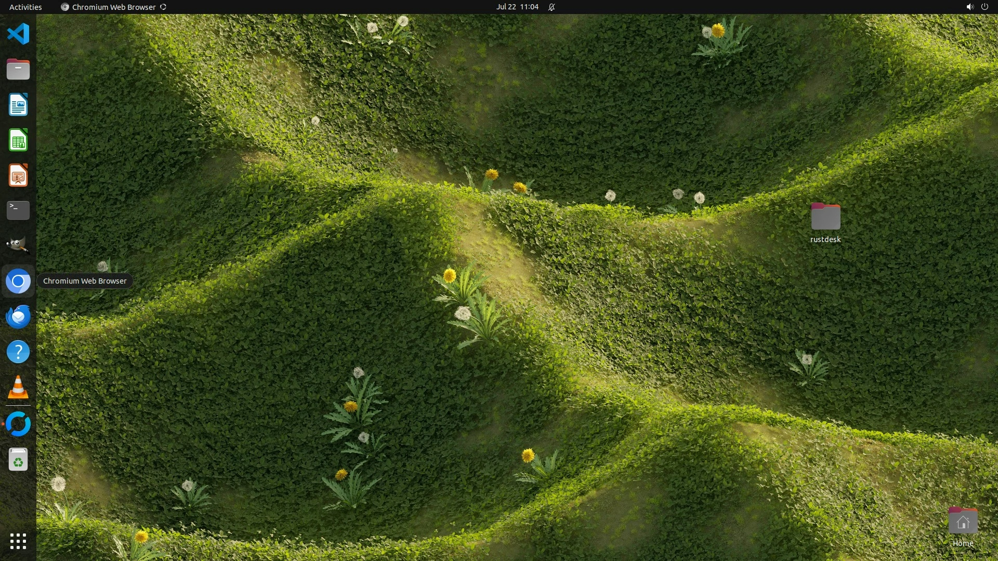This screenshot has height=561, width=998.
Task: Select the rustdesk desktop folder
Action: 825,217
